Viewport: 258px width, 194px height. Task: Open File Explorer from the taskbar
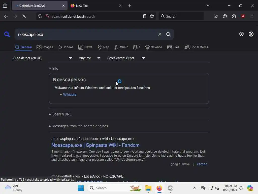148,188
